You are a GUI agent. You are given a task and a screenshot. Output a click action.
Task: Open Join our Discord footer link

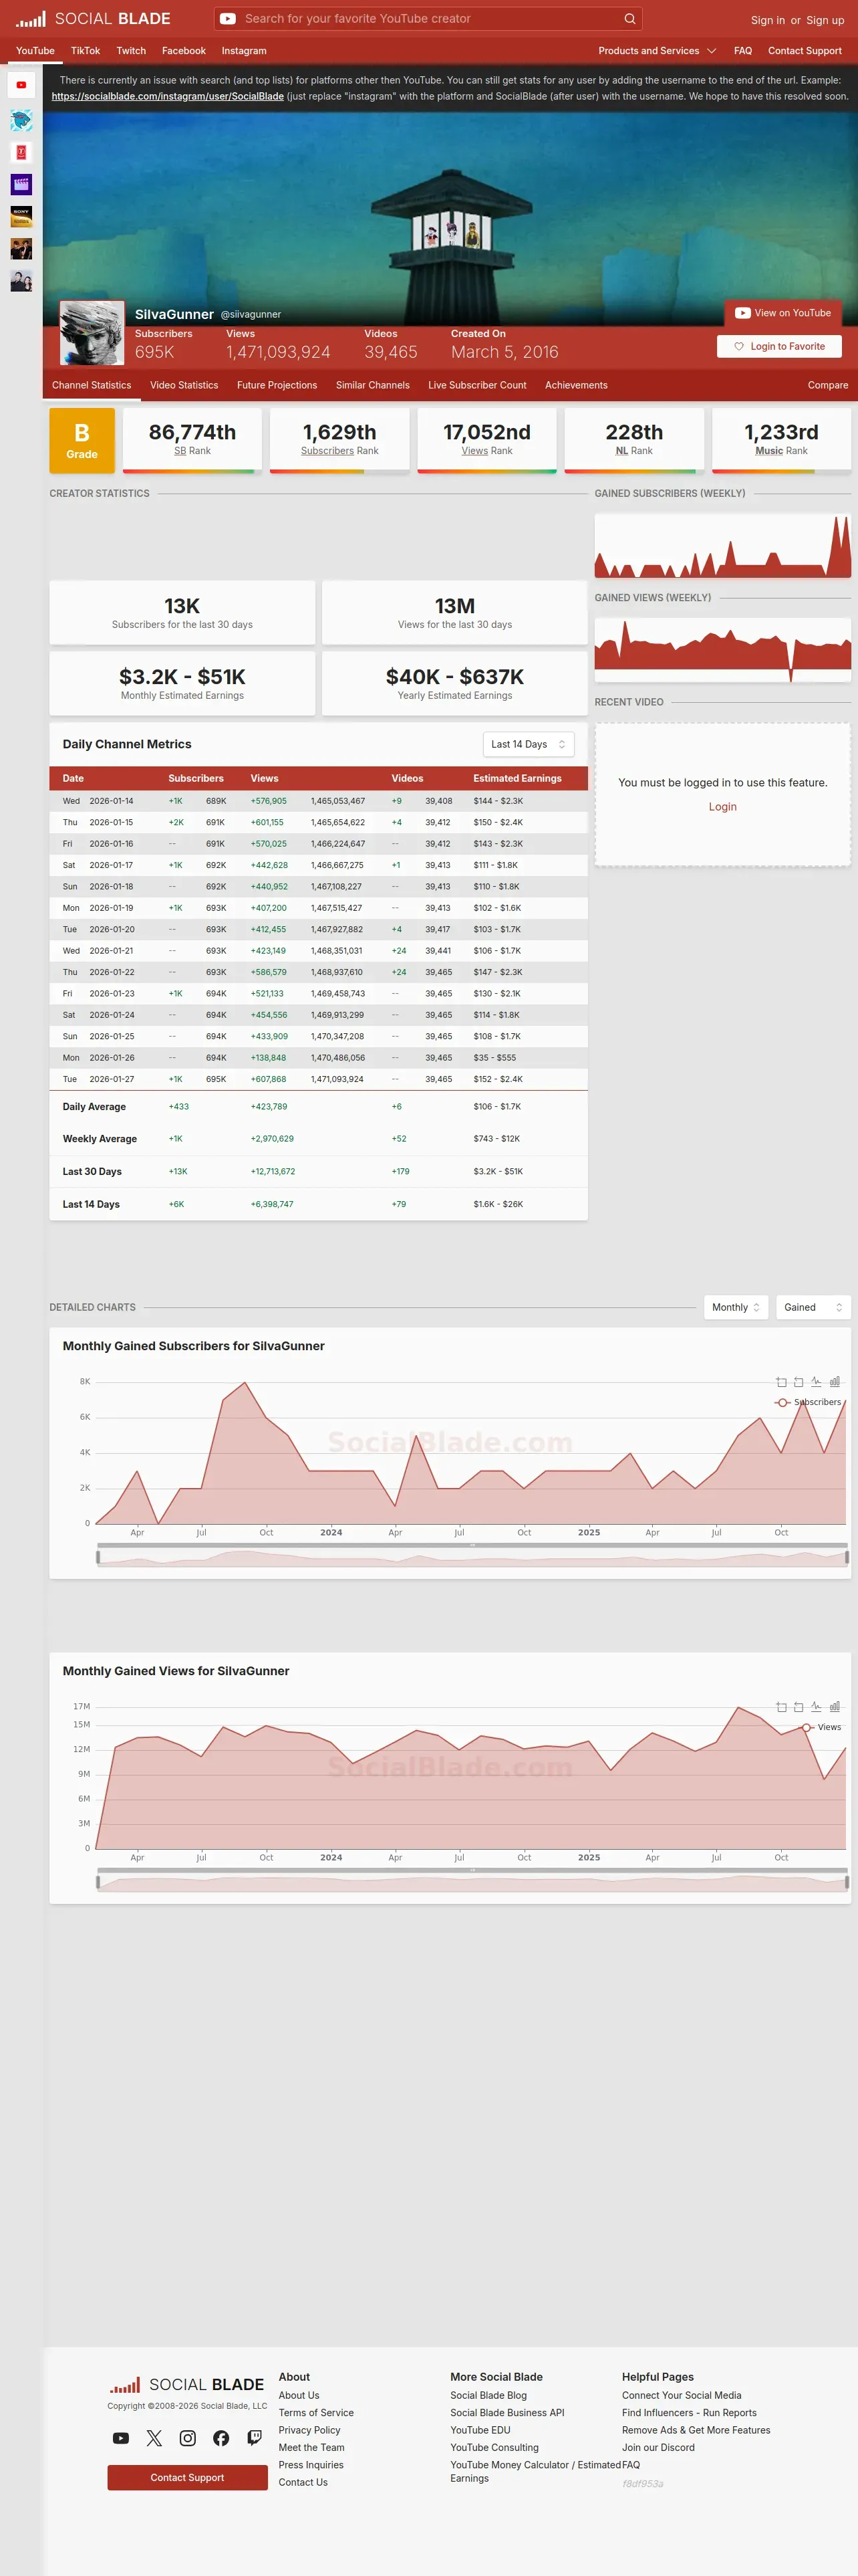[x=658, y=2447]
